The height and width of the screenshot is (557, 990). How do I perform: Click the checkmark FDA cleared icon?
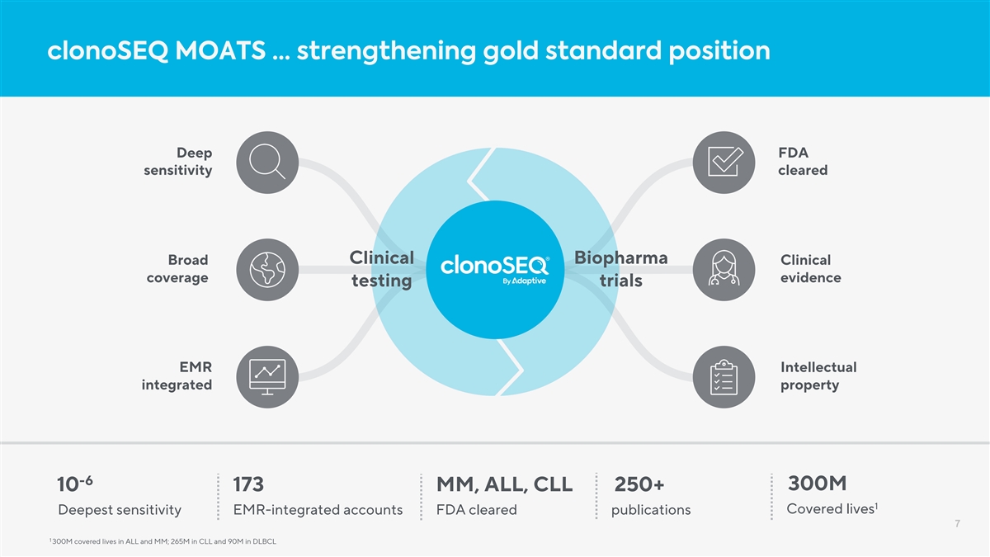724,163
